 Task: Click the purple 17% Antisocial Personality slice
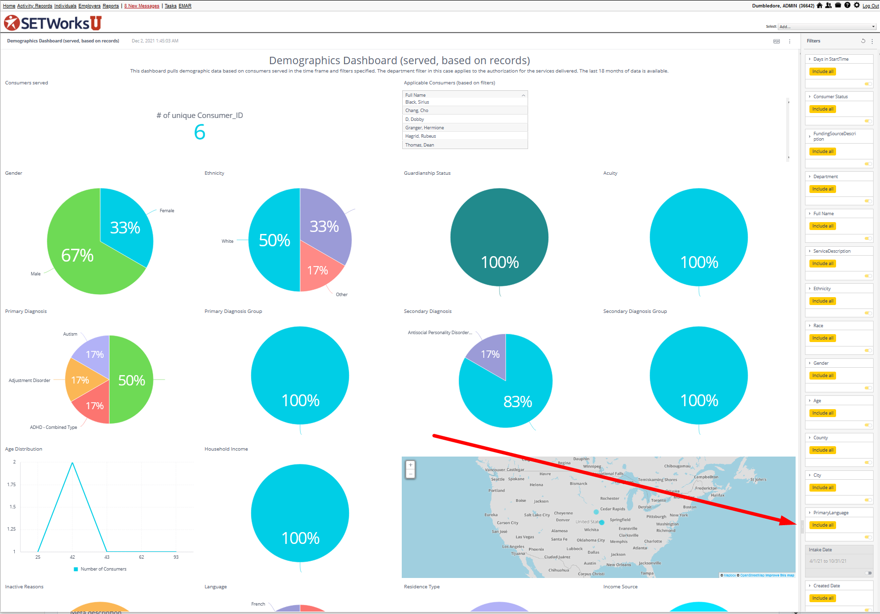(490, 353)
